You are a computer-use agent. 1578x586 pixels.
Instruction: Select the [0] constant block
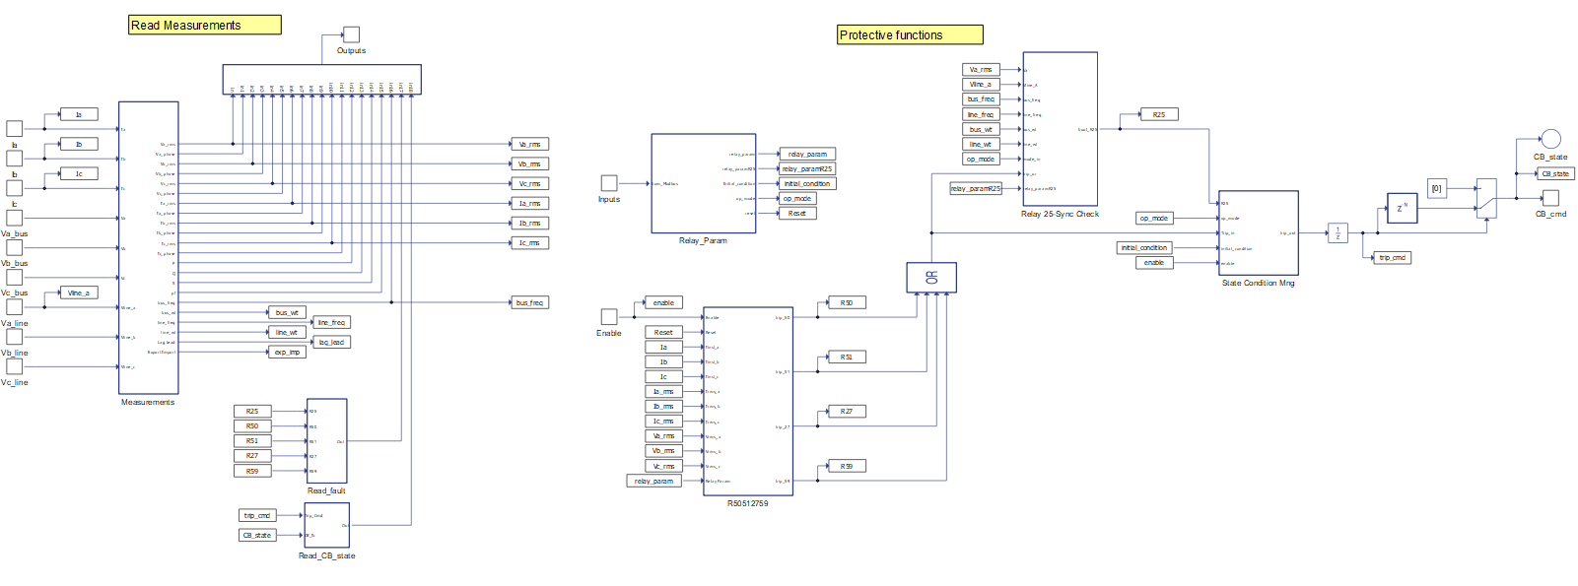click(1437, 188)
